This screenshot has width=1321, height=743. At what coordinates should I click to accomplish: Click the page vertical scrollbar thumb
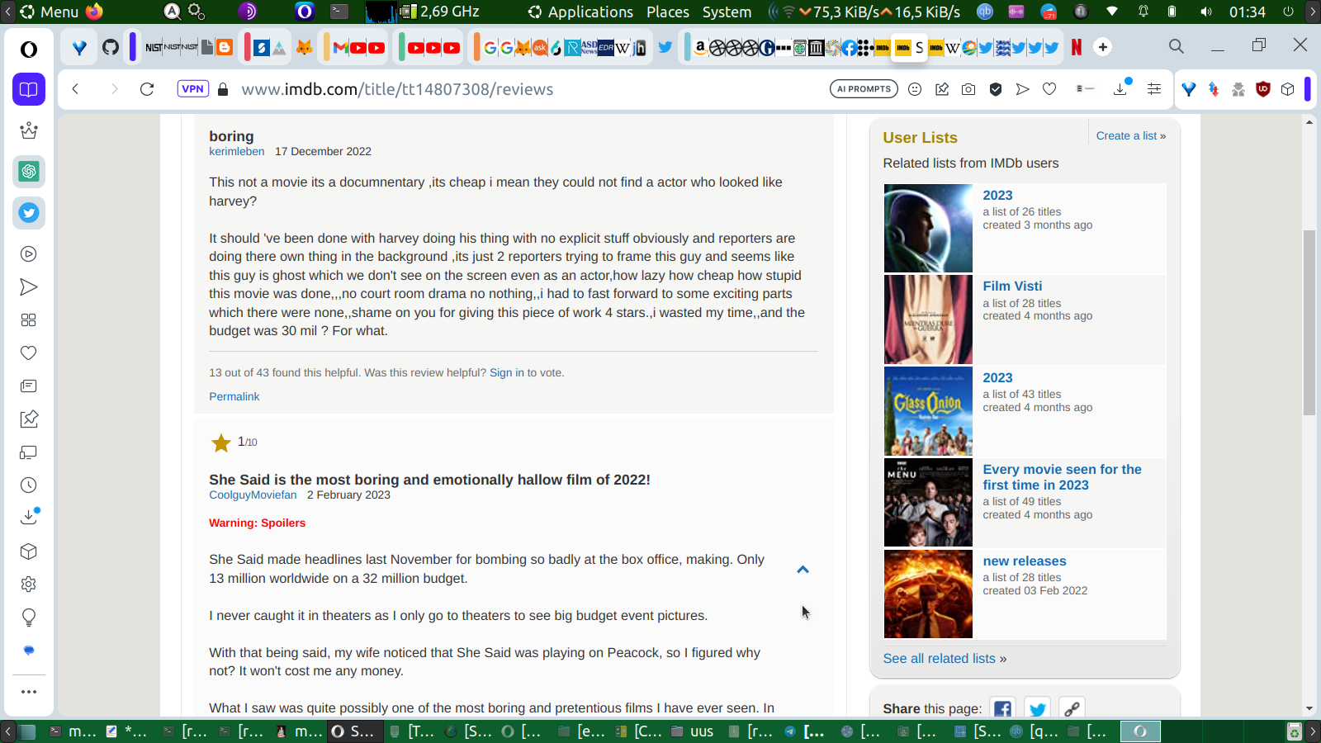click(1309, 322)
